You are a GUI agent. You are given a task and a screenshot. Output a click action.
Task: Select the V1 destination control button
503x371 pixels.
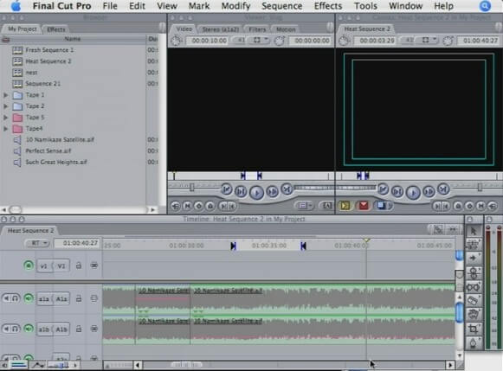61,265
